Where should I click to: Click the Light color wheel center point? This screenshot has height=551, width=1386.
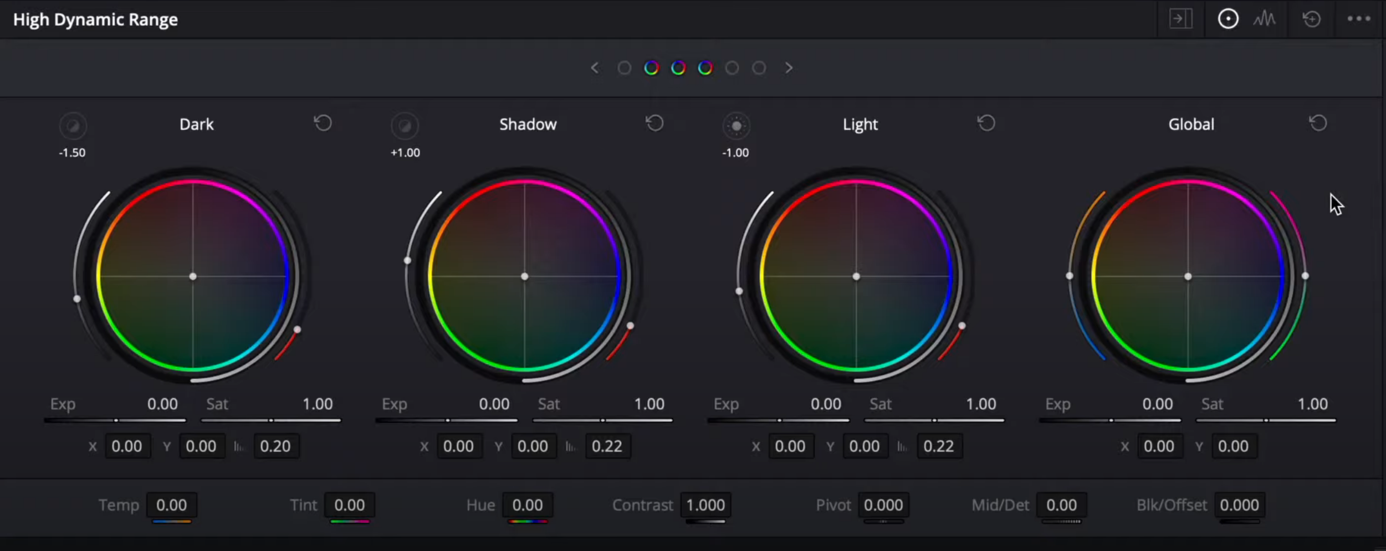pos(856,276)
